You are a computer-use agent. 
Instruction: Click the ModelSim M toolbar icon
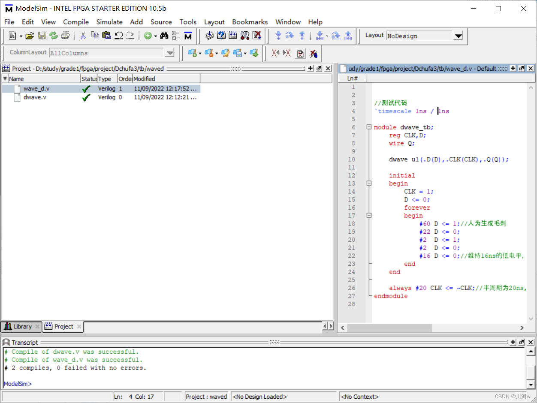188,36
